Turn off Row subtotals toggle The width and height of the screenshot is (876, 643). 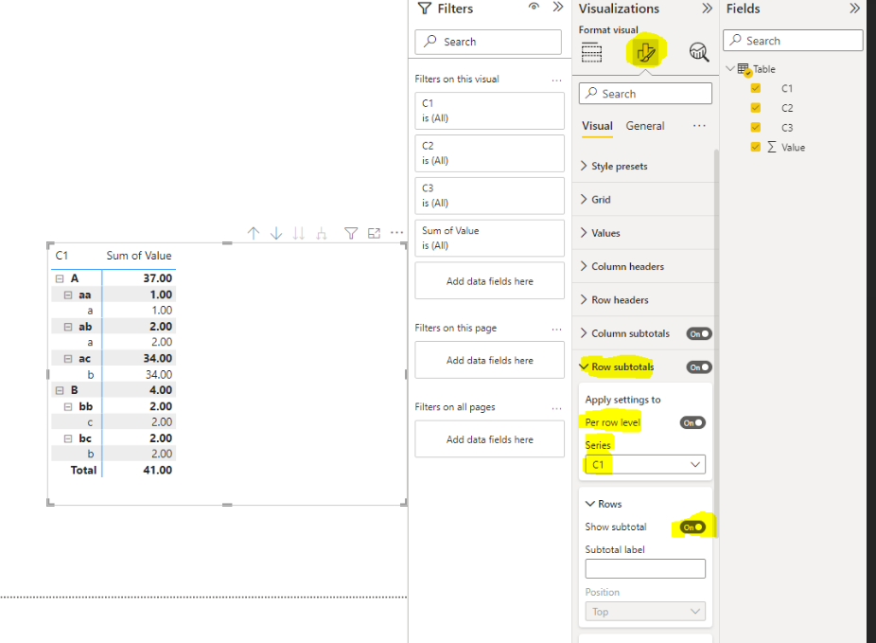pos(699,367)
